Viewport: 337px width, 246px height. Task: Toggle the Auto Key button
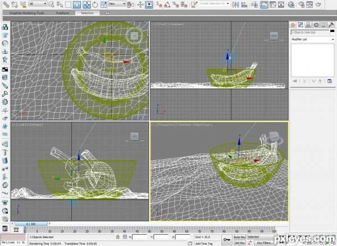pos(239,237)
